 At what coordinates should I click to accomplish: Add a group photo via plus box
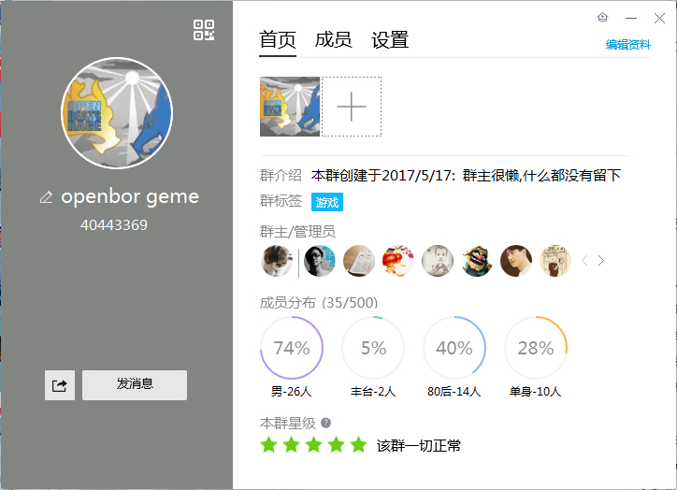click(352, 107)
